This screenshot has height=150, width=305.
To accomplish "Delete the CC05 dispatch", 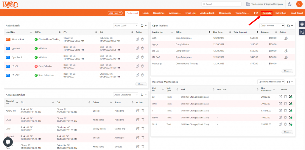I will [143, 120].
